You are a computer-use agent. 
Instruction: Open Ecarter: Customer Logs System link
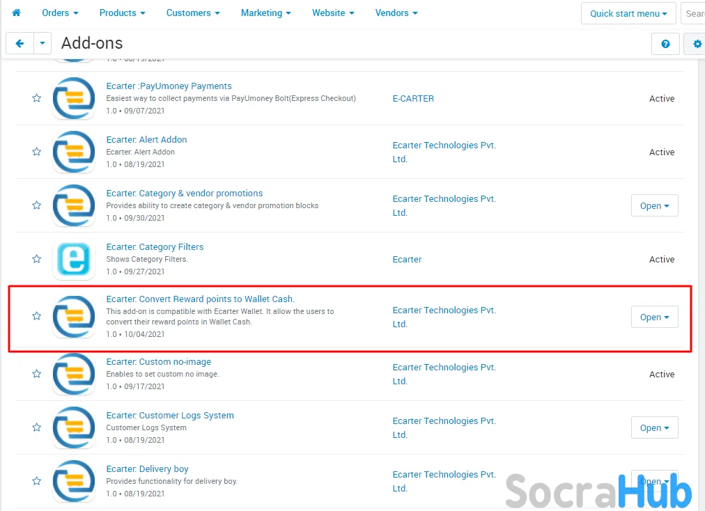pos(170,415)
